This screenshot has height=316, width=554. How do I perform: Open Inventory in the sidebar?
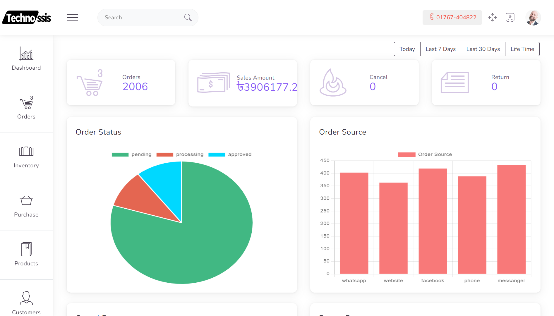26,157
